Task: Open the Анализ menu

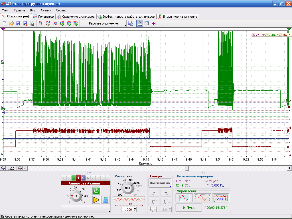Action: click(x=46, y=11)
